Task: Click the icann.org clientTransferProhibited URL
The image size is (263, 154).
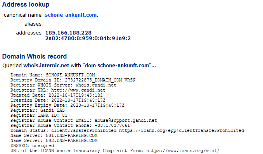Action: [x=182, y=130]
